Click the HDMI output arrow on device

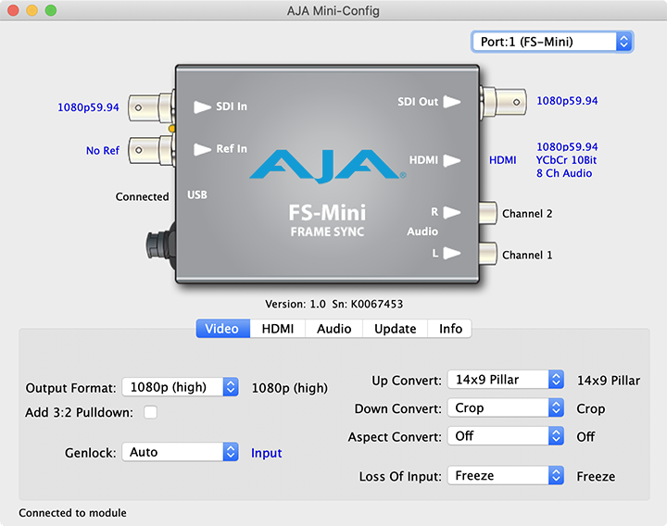tap(451, 160)
